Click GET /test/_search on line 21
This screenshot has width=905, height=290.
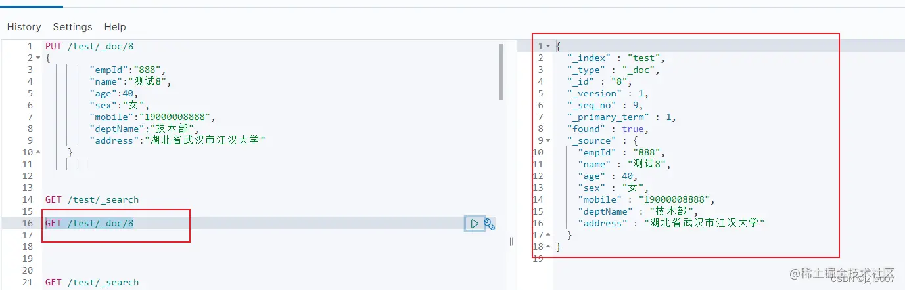point(92,283)
